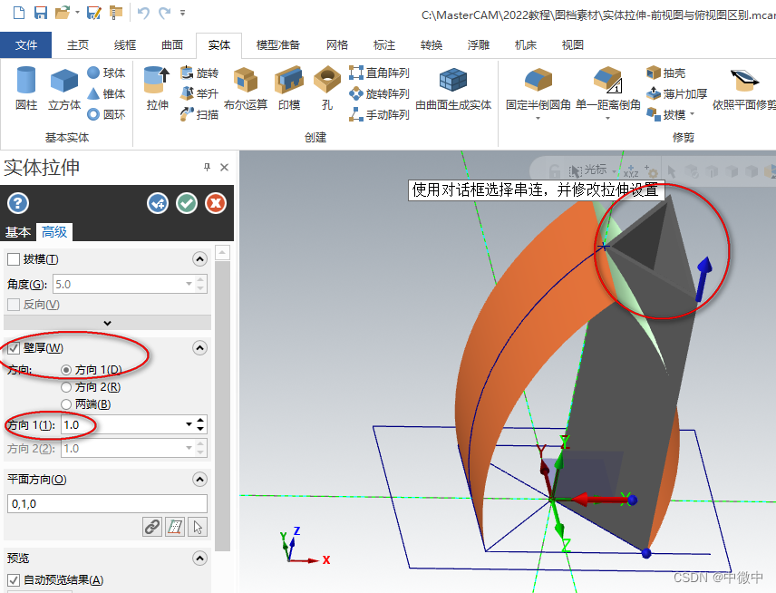Click the 扫描 sweep tool
Viewport: 776px width, 593px height.
(199, 114)
